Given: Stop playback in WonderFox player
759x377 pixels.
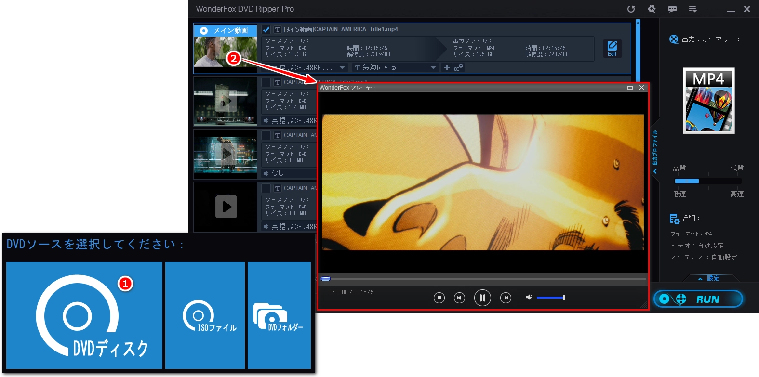Looking at the screenshot, I should [x=439, y=298].
